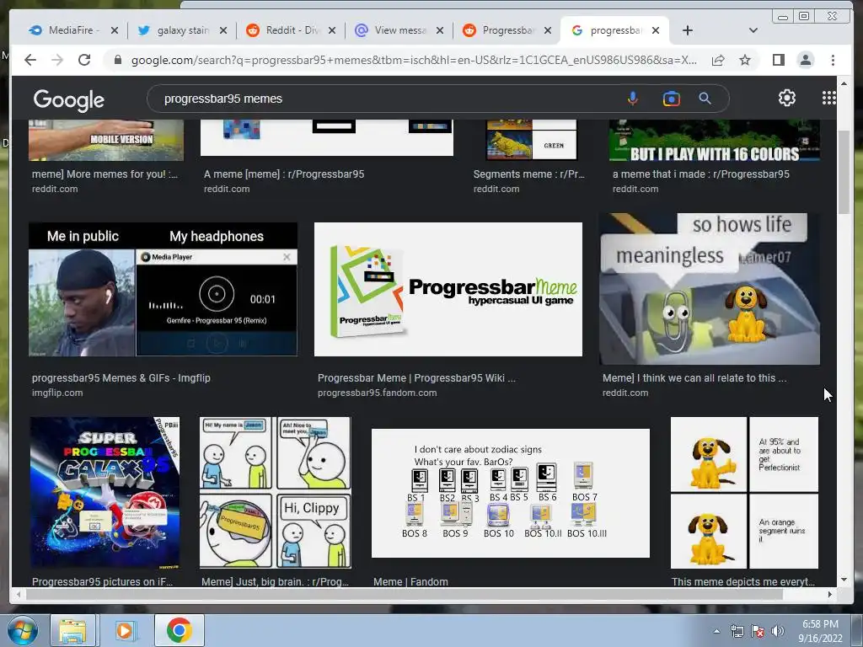Open Google quick settings gear
The height and width of the screenshot is (647, 863).
(787, 98)
